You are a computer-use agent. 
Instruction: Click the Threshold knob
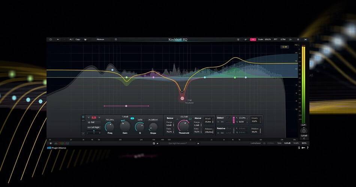pyautogui.click(x=184, y=126)
